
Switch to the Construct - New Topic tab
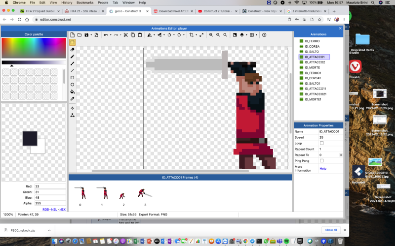(262, 11)
